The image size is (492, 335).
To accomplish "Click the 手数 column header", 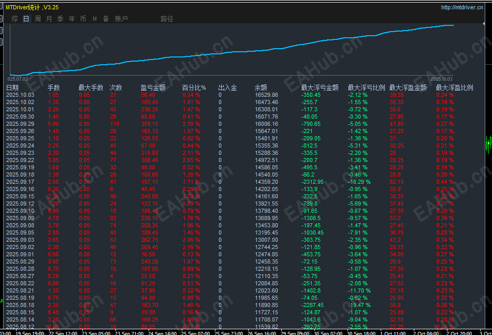I will tap(54, 88).
